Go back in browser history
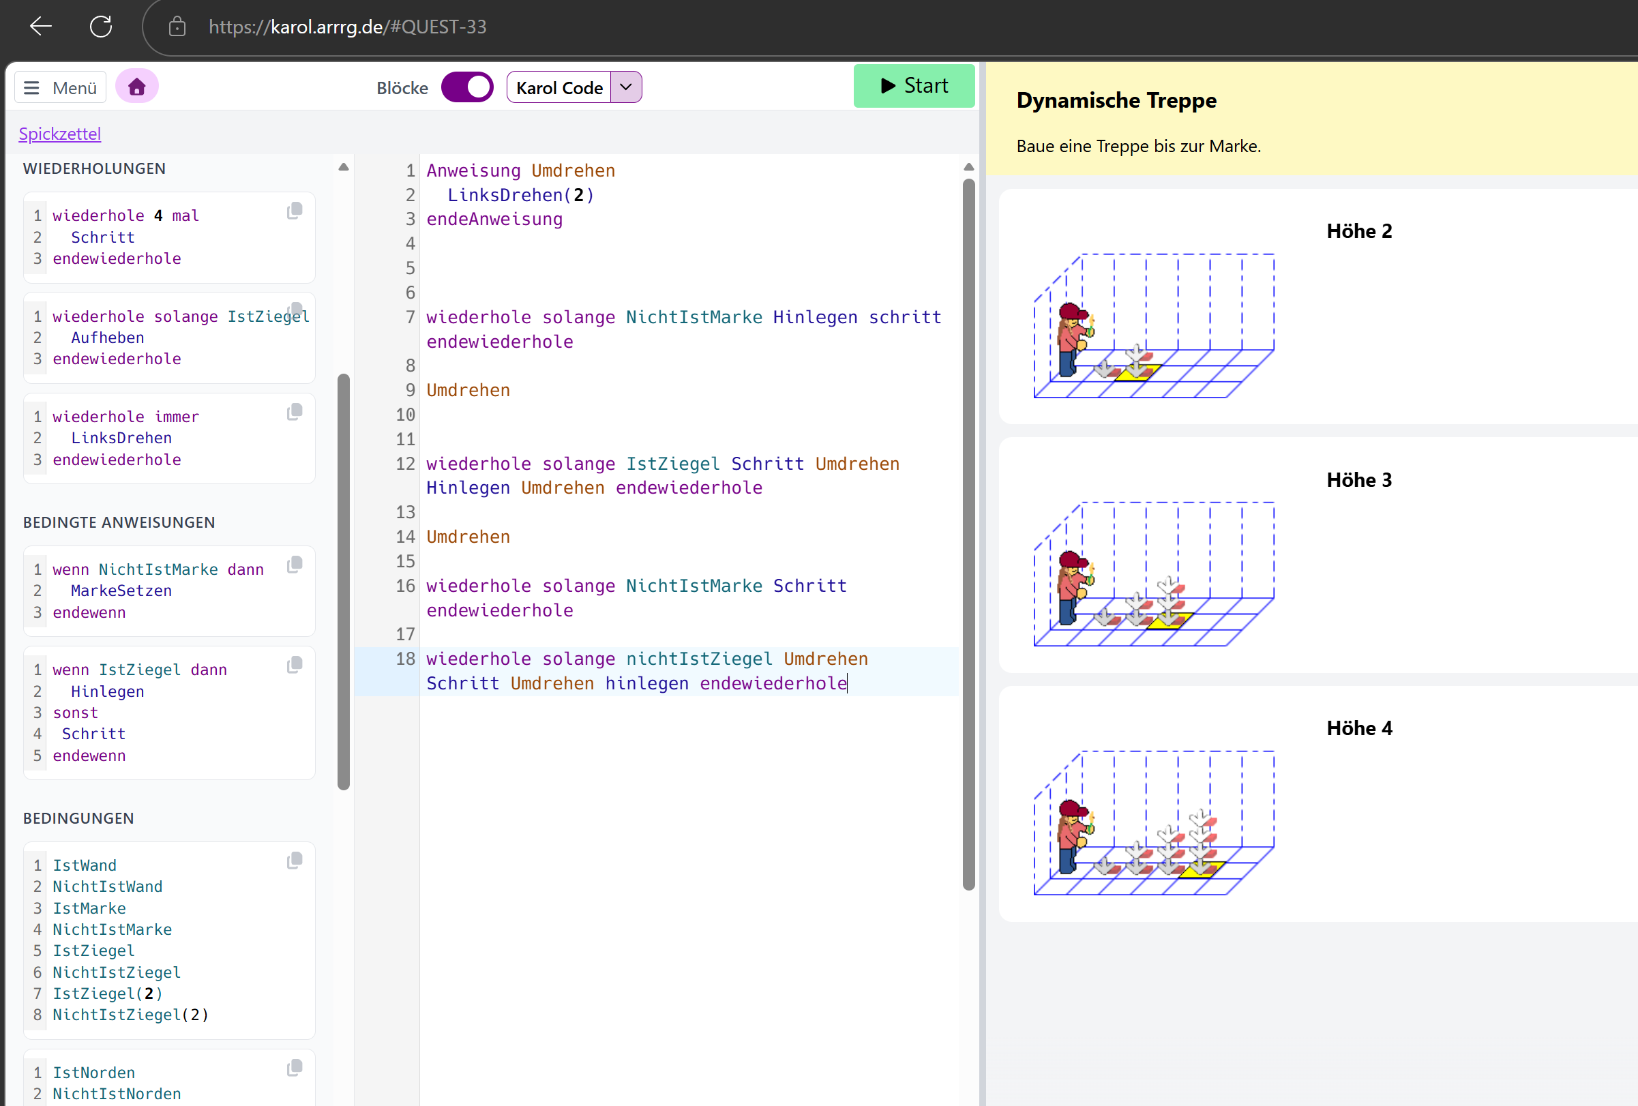 (41, 27)
